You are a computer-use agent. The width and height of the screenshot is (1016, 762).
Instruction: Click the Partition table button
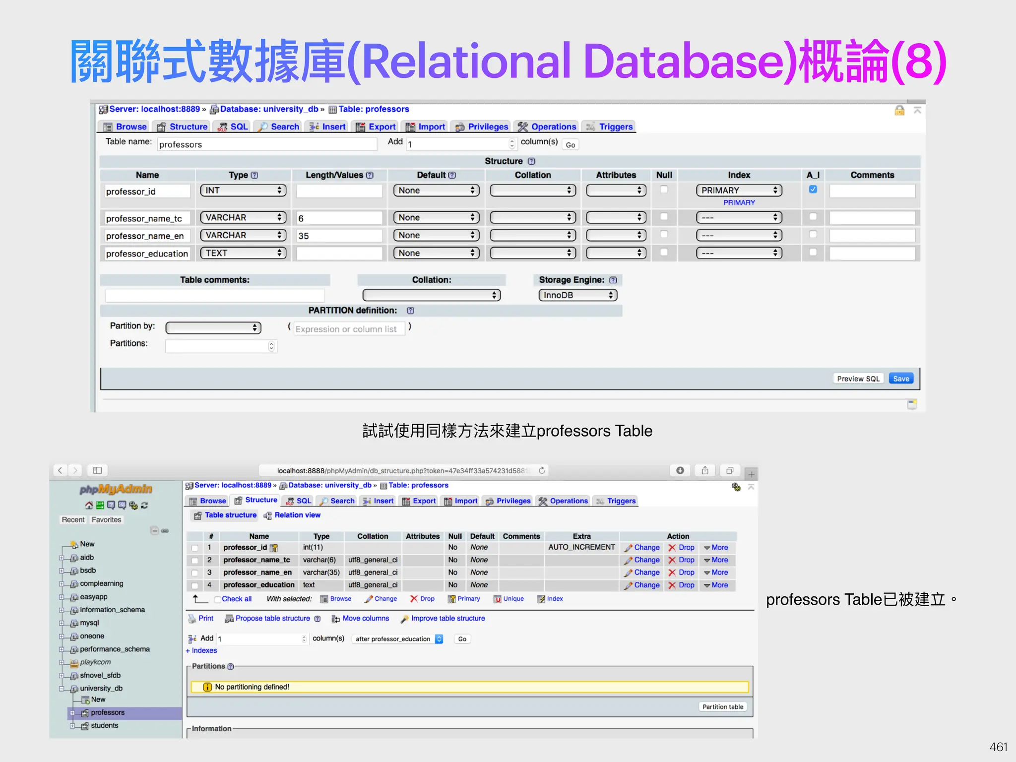(723, 707)
